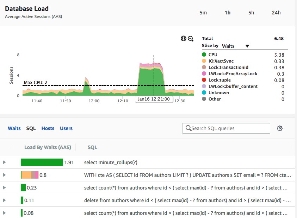The height and width of the screenshot is (218, 297).
Task: Pause the chart auto-refresh
Action: coord(183,39)
